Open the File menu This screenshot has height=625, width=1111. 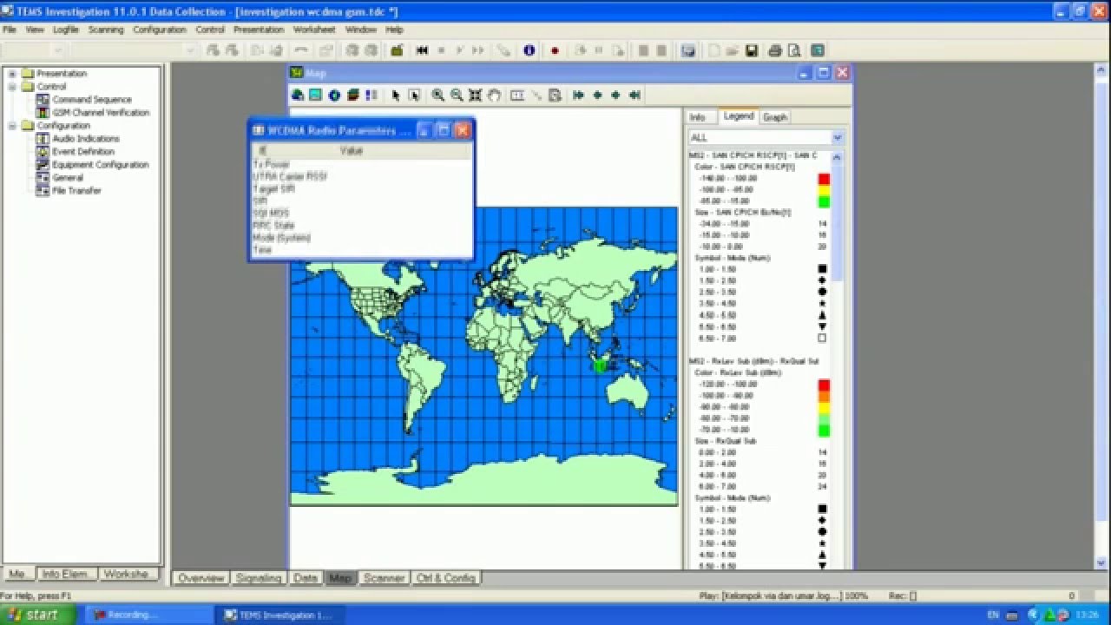tap(10, 30)
